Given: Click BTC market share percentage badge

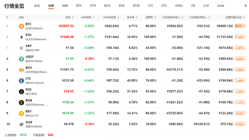Looking at the screenshot, I should point(240,26).
